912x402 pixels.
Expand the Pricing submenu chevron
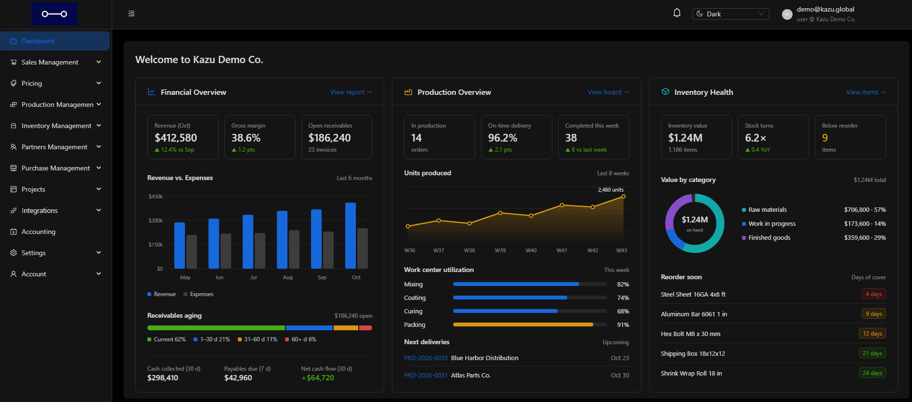click(99, 83)
